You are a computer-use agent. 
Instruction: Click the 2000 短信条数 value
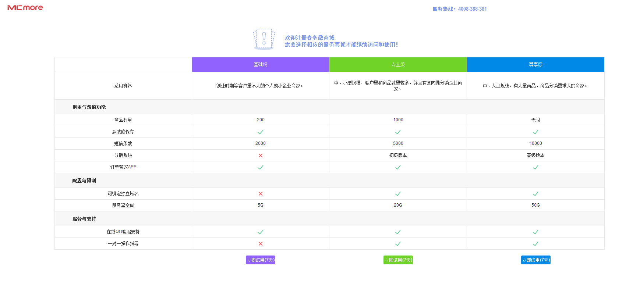(261, 143)
